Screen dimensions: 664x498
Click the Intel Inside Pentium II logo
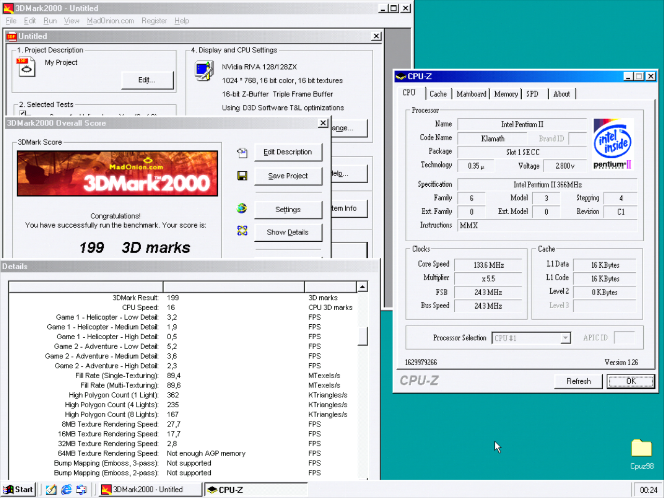pos(613,144)
